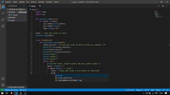Choose PendingDeprecationWarning suggestion

click(x=82, y=80)
